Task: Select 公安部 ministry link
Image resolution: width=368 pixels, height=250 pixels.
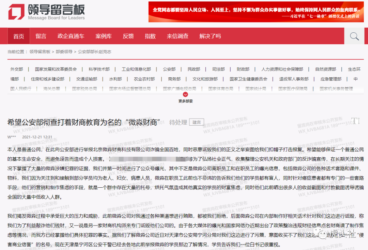Action: tap(169, 69)
